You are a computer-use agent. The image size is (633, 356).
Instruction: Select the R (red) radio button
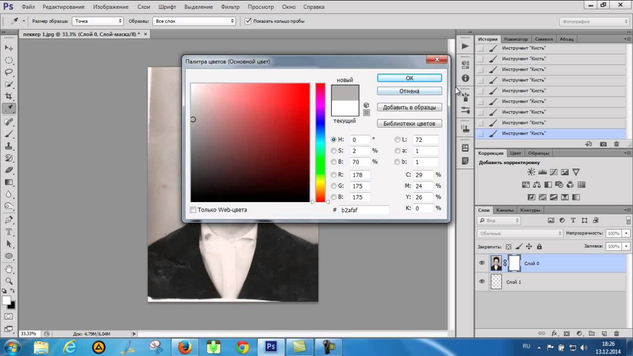[334, 175]
